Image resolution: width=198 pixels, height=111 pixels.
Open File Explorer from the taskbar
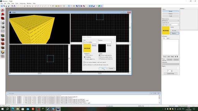[18, 109]
